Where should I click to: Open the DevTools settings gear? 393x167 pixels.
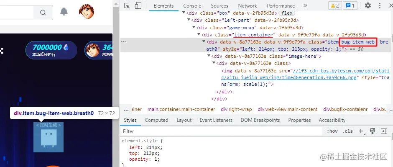pyautogui.click(x=367, y=5)
